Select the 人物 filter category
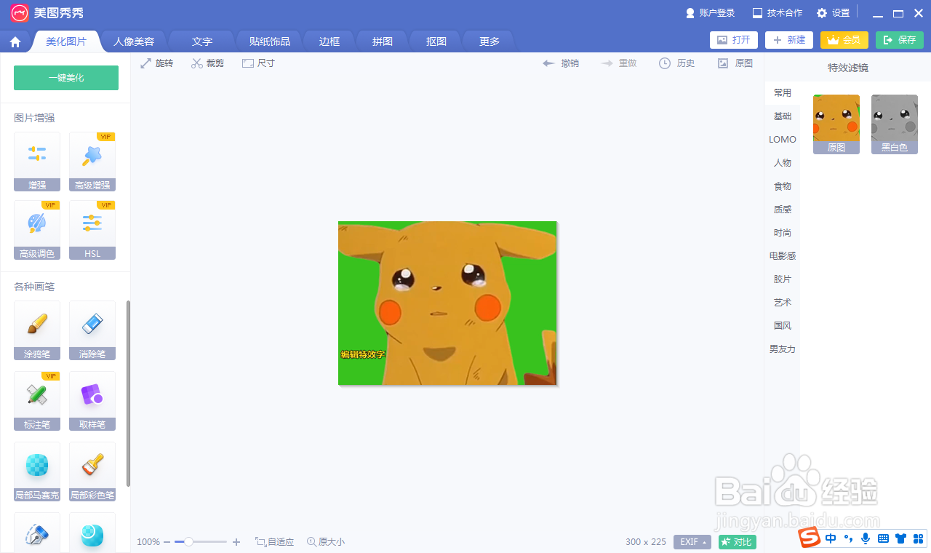The image size is (931, 553). click(783, 163)
